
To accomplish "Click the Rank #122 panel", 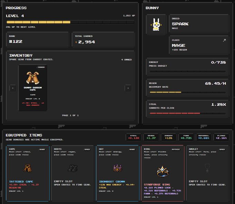I will point(37,39).
